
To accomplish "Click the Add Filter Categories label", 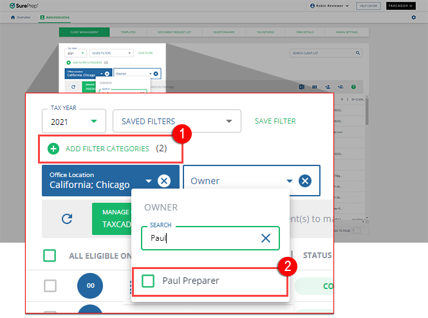I will click(107, 149).
